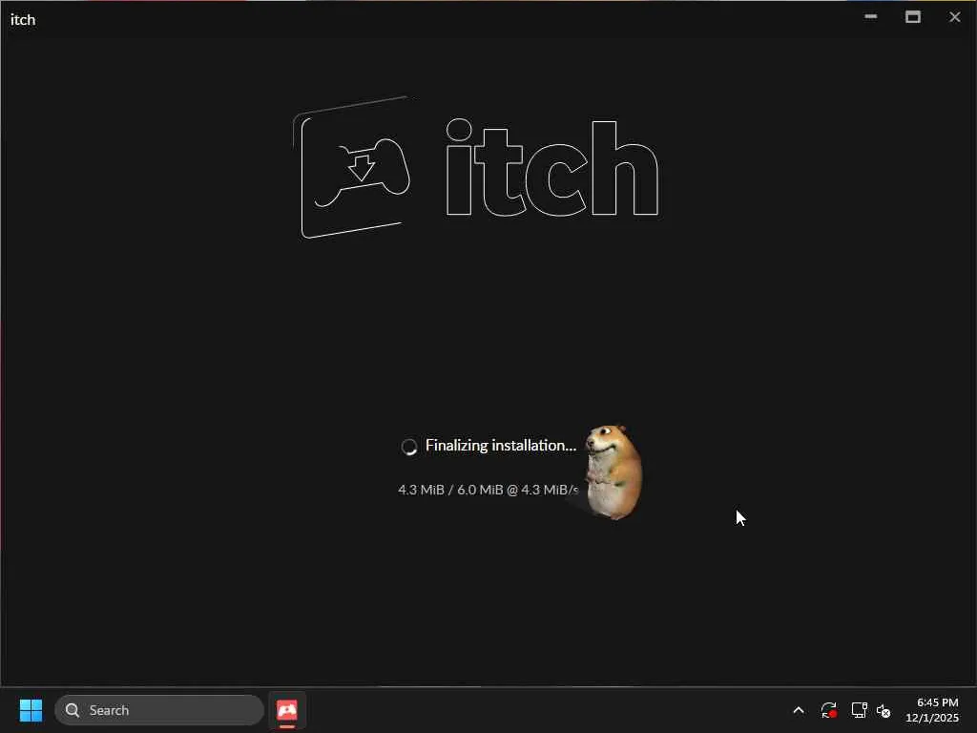Click the 'itch' window title text

pyautogui.click(x=23, y=20)
